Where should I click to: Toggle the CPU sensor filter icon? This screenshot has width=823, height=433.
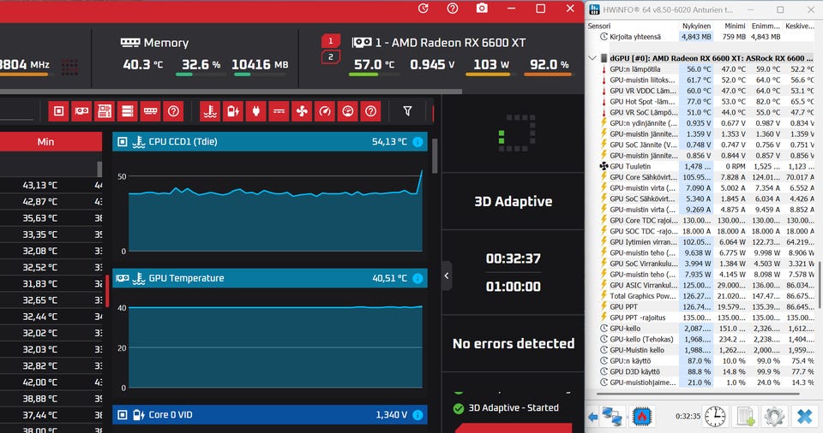(59, 111)
